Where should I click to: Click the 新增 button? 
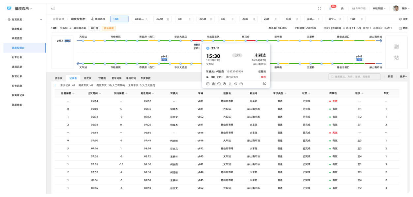[x=390, y=76]
